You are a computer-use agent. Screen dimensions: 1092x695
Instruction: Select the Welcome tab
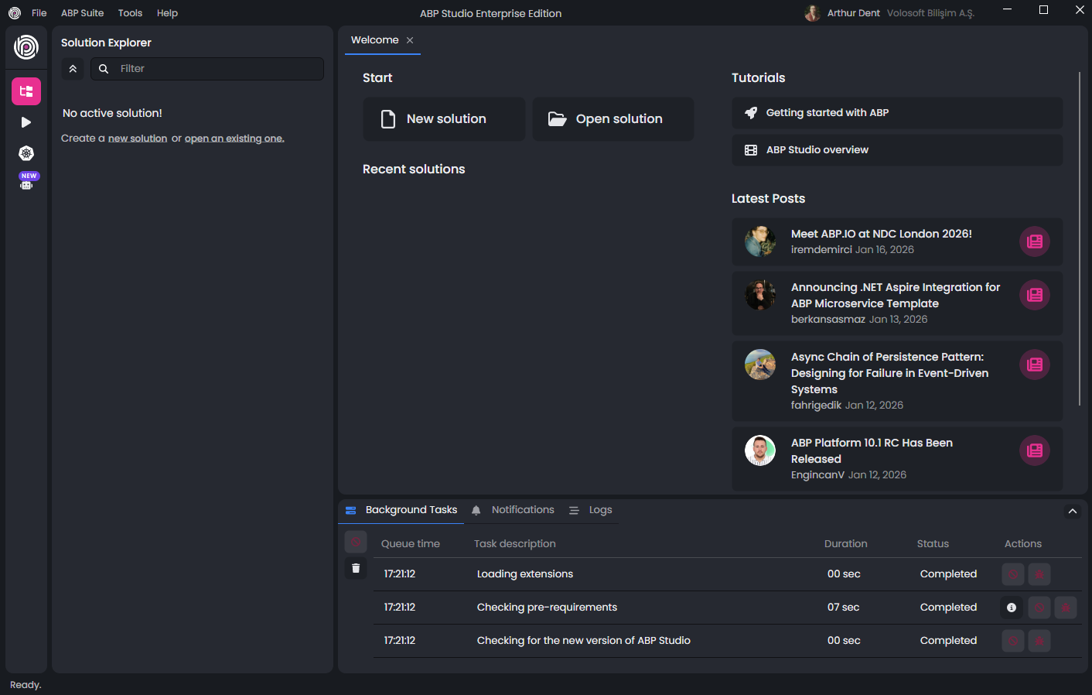[375, 40]
